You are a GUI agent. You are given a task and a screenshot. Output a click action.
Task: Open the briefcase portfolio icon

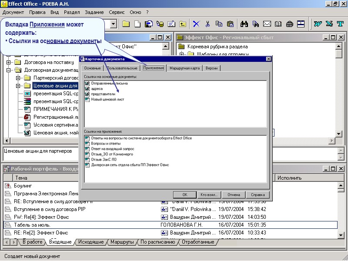point(290,24)
